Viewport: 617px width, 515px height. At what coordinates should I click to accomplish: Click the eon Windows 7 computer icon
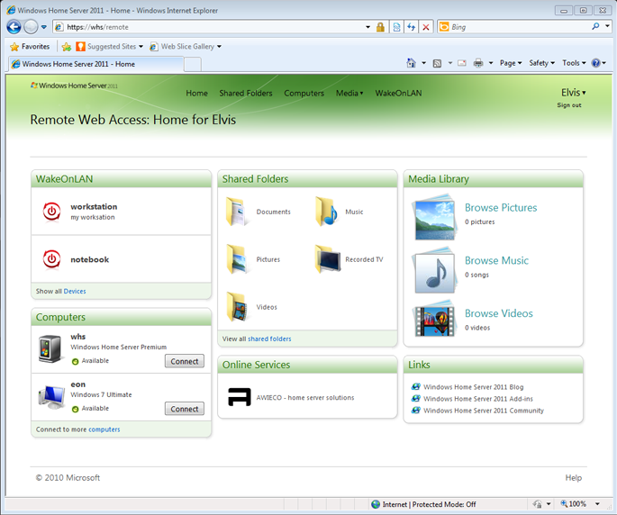coord(51,396)
